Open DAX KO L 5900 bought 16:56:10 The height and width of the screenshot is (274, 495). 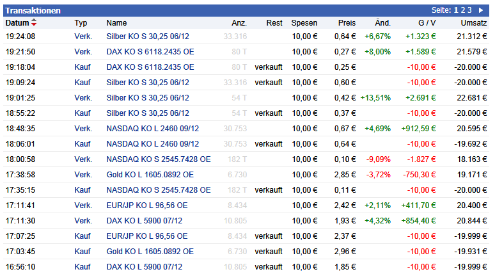tap(145, 267)
